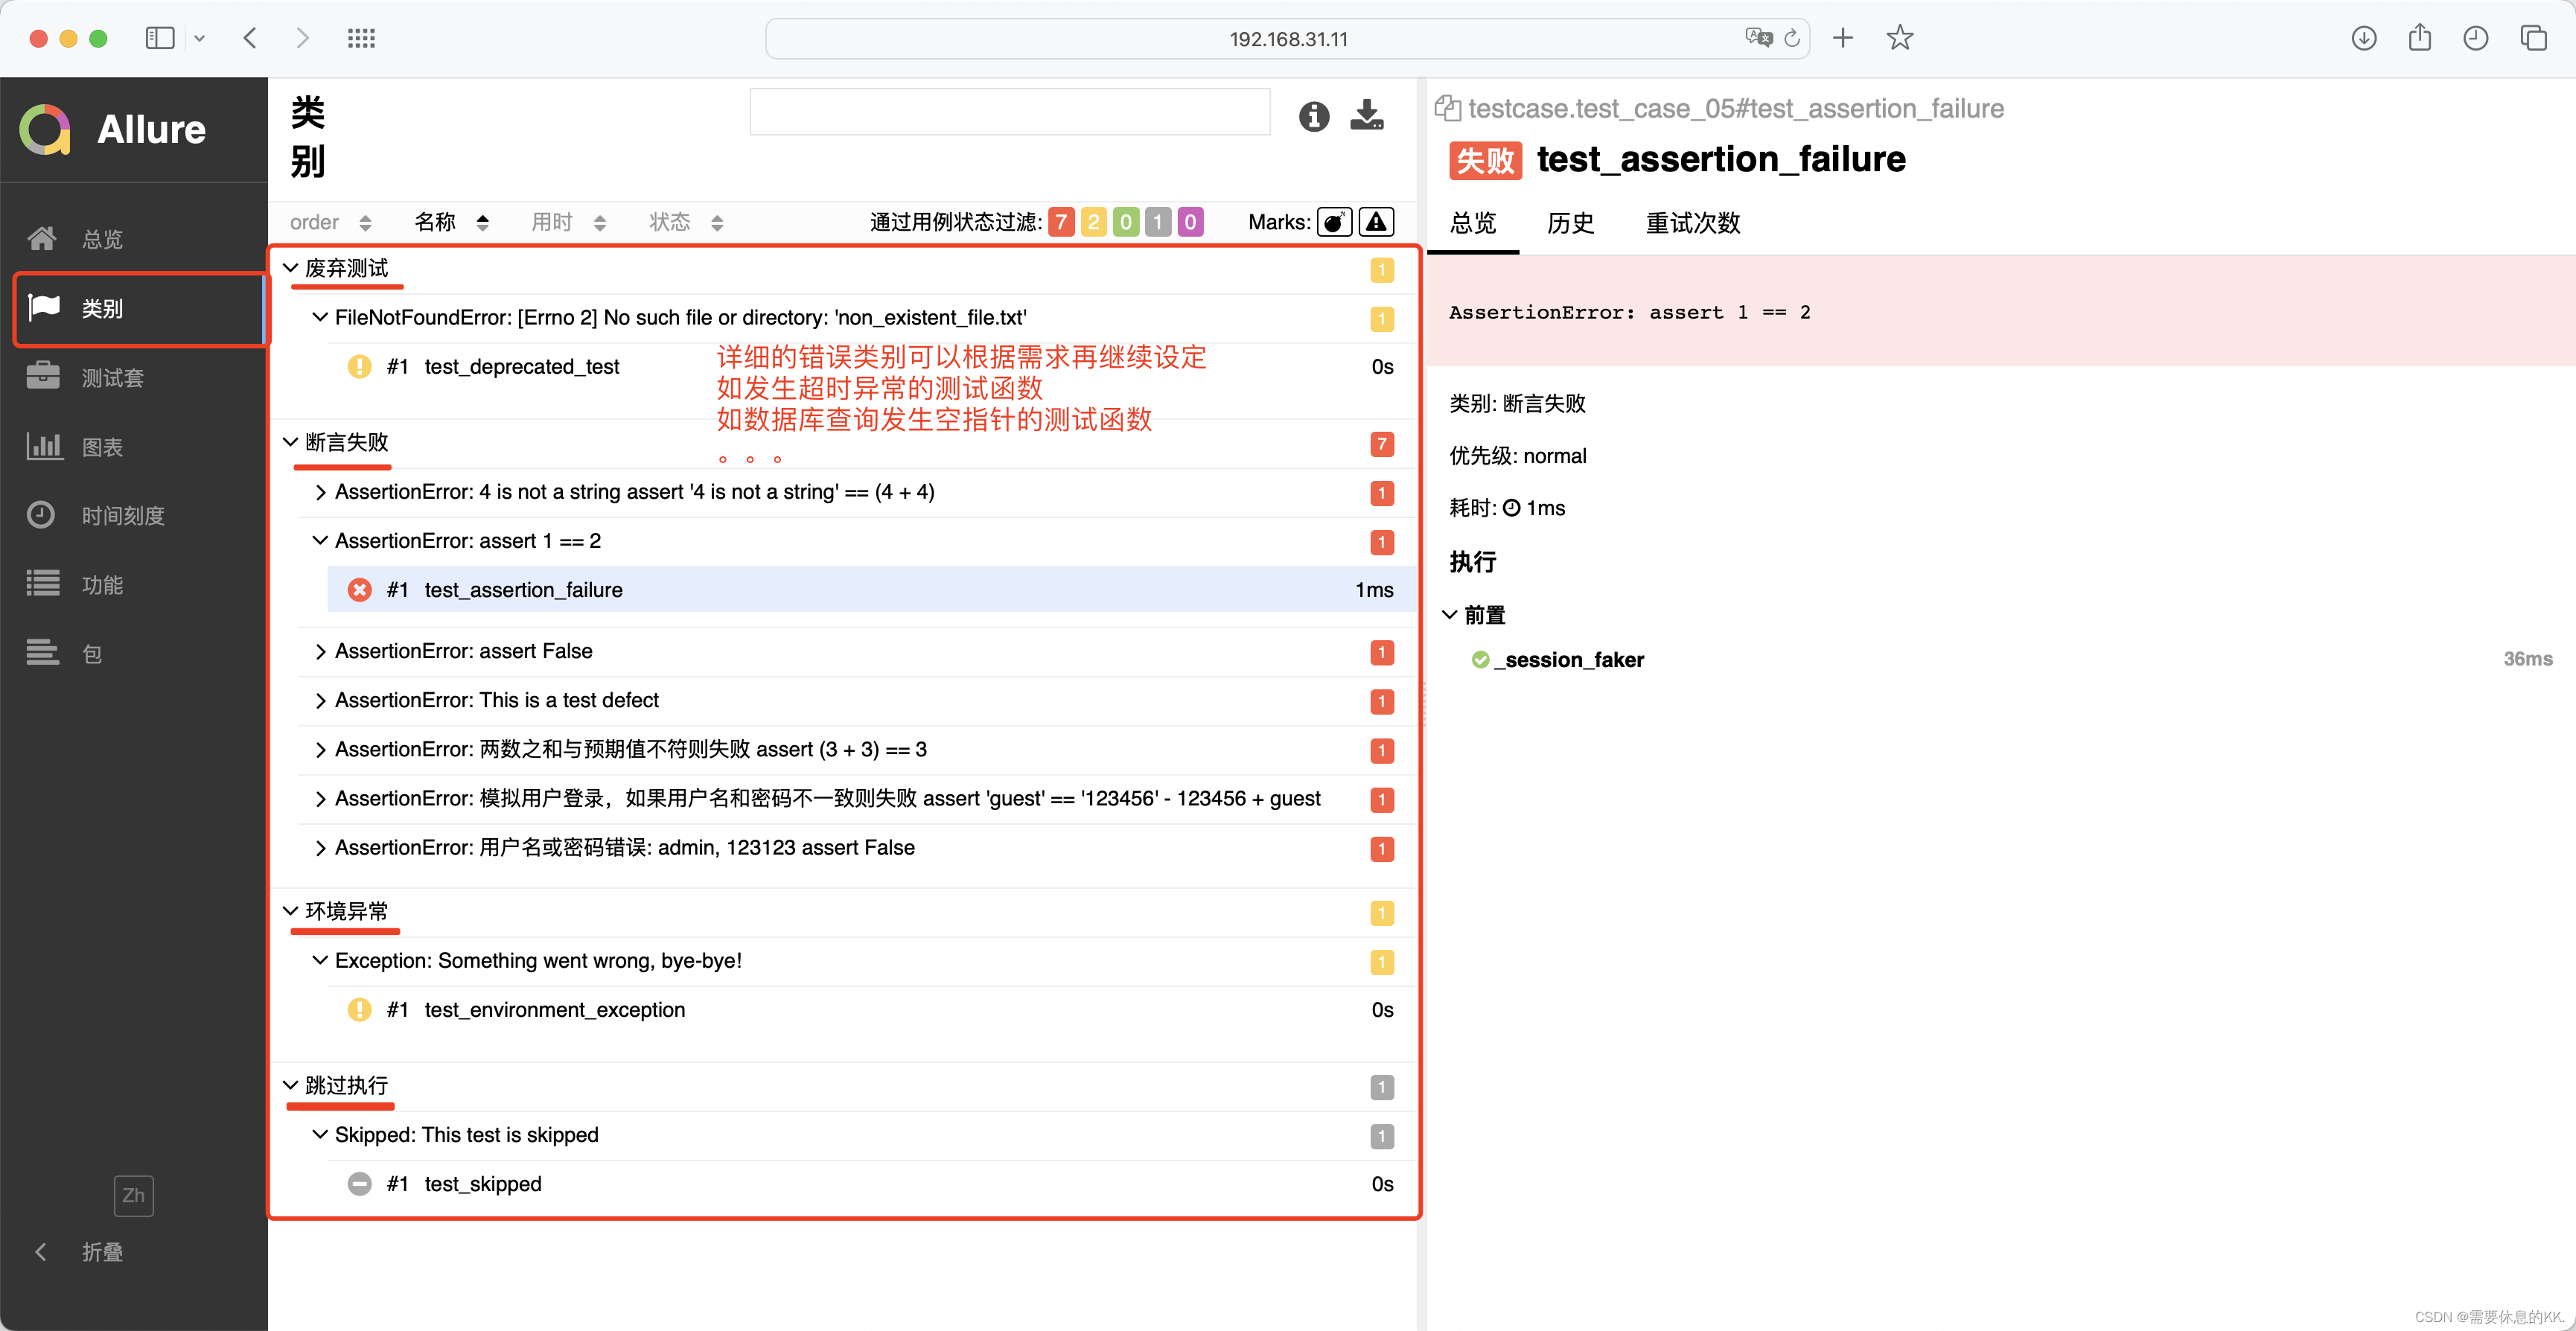Select the 类别 categories flag icon
2576x1331 pixels.
click(x=44, y=307)
